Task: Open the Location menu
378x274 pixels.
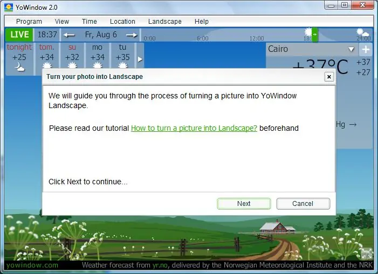Action: coord(122,22)
